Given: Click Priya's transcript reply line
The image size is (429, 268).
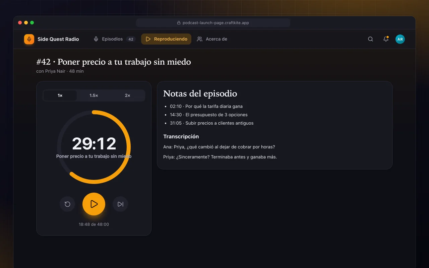Looking at the screenshot, I should [x=220, y=157].
